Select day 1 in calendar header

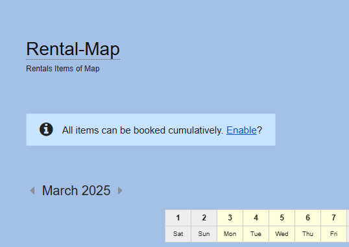pyautogui.click(x=178, y=218)
